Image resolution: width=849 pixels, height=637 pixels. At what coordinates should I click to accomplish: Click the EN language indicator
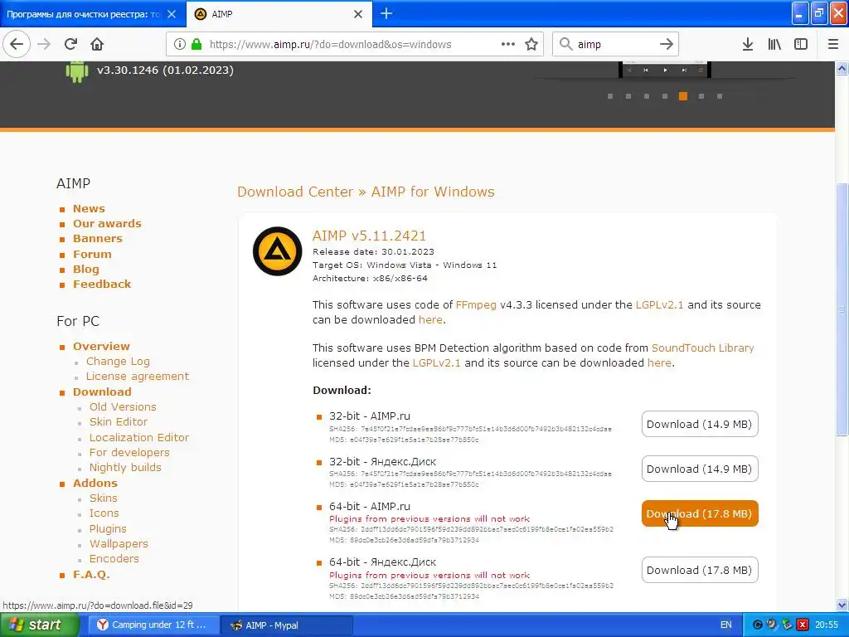click(726, 625)
